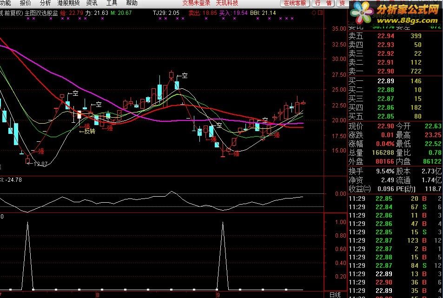Click the 现价 22.90 value
443x298 pixels.
coord(385,126)
